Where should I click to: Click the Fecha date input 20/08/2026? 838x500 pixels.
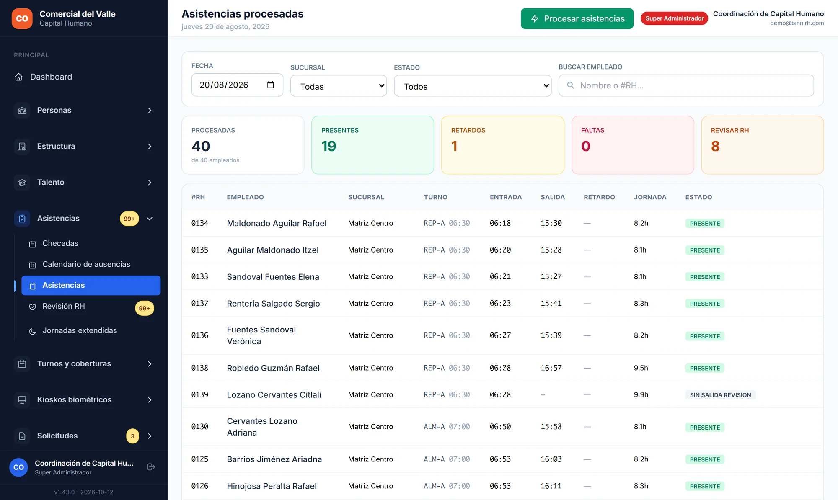[237, 85]
